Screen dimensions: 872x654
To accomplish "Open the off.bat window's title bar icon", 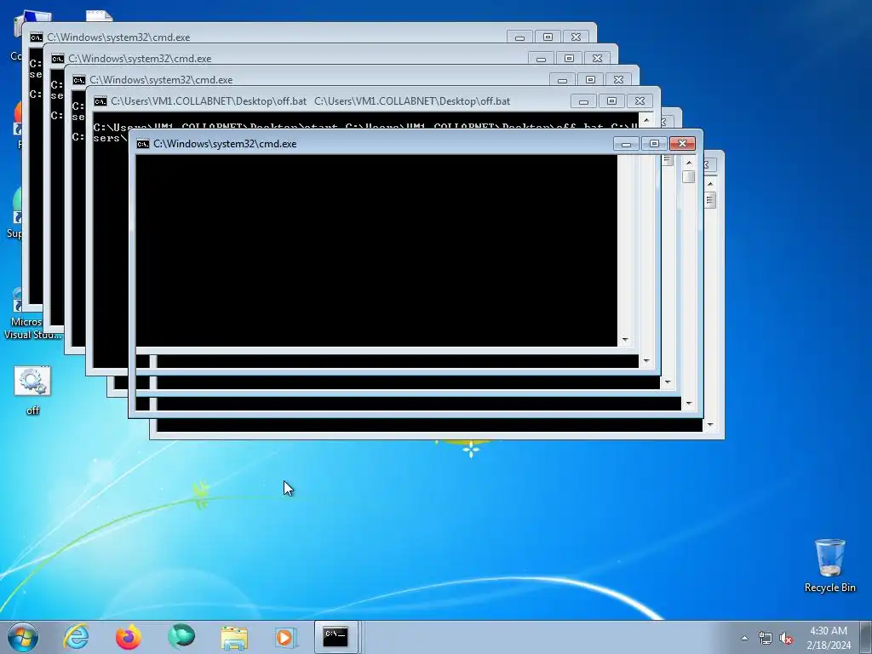I will 100,101.
